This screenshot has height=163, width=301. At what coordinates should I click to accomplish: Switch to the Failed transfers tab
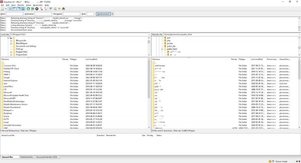[27, 157]
